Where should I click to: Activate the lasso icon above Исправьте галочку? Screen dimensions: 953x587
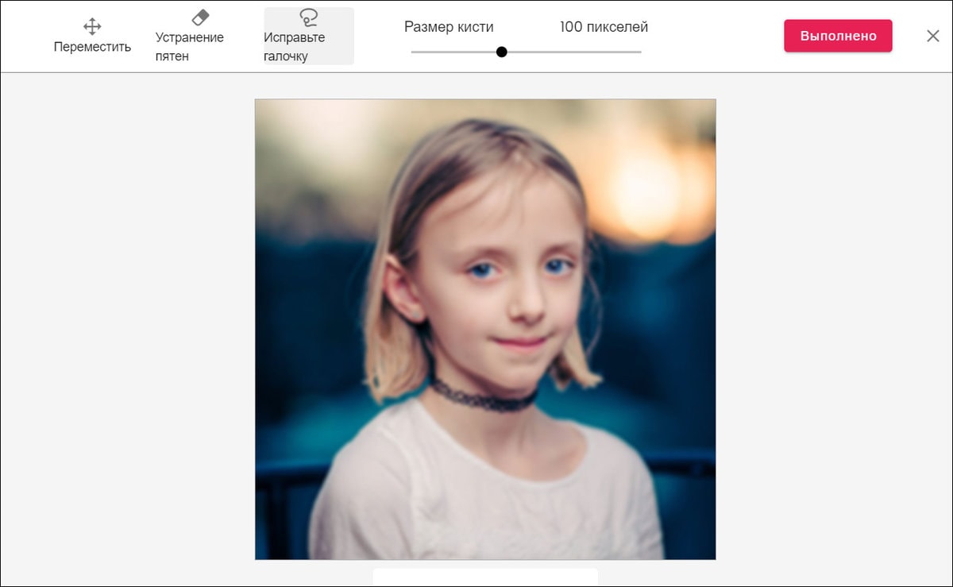tap(308, 17)
